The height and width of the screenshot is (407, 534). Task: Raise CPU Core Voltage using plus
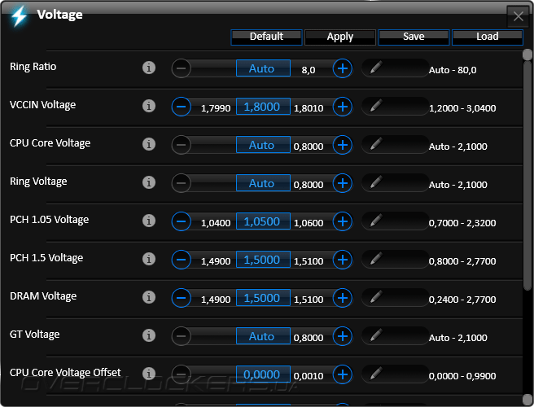[x=343, y=145]
